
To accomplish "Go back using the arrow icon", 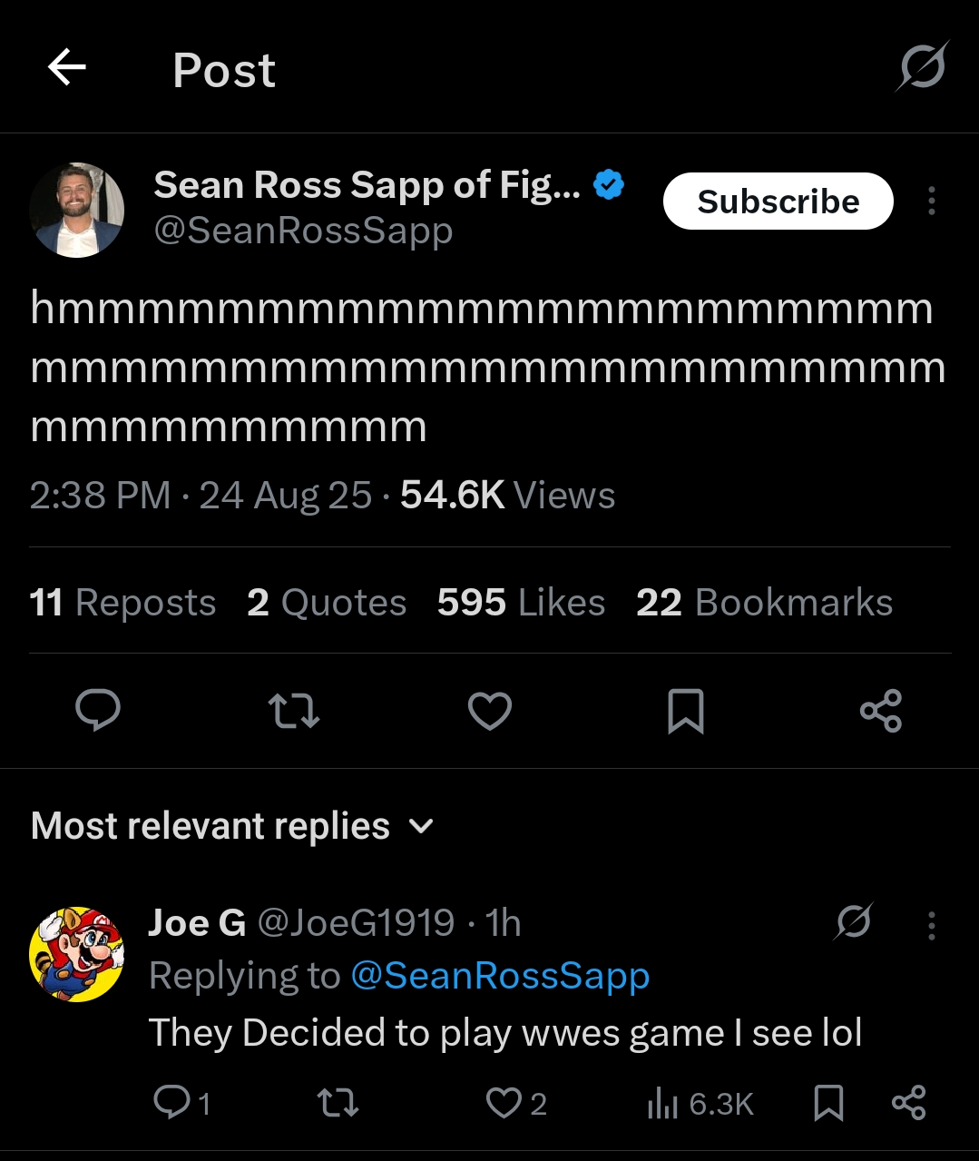I will click(66, 67).
